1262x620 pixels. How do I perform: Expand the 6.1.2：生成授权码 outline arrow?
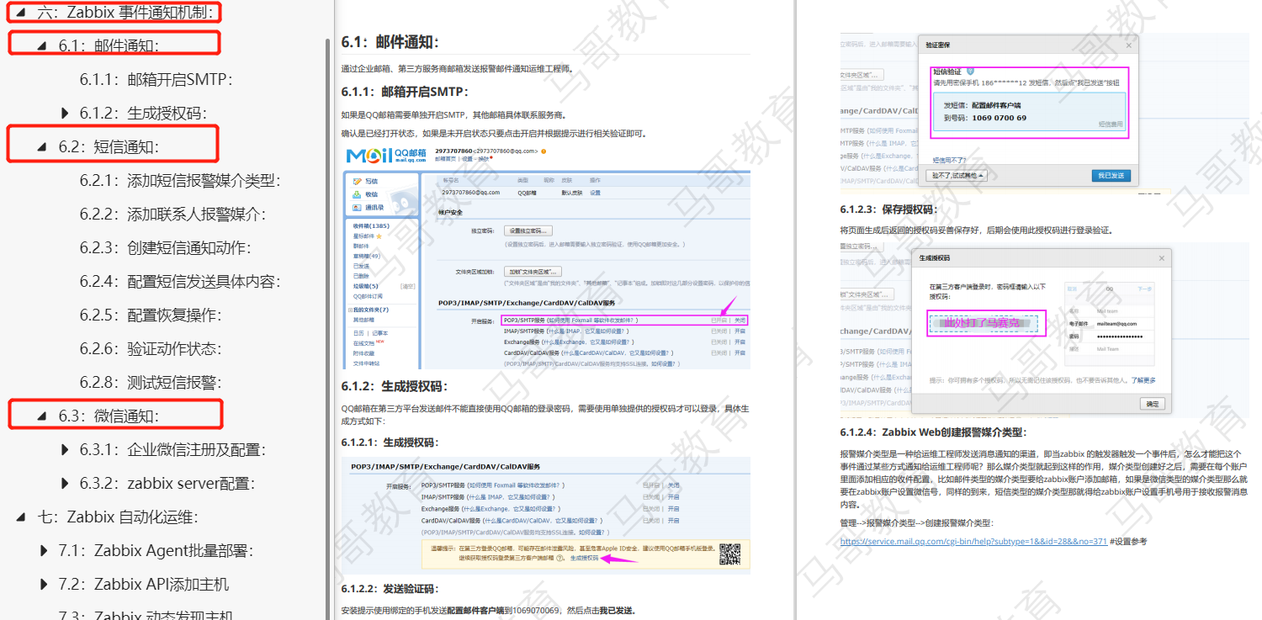[x=65, y=113]
